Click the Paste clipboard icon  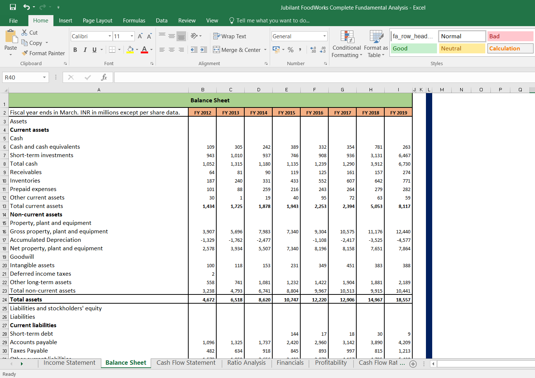point(11,37)
